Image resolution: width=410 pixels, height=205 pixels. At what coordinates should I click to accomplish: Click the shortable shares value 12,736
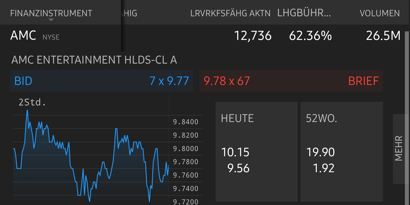pyautogui.click(x=253, y=36)
